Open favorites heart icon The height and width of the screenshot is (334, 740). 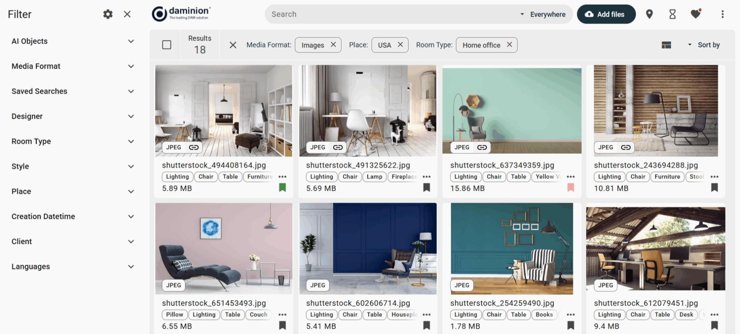tap(696, 14)
